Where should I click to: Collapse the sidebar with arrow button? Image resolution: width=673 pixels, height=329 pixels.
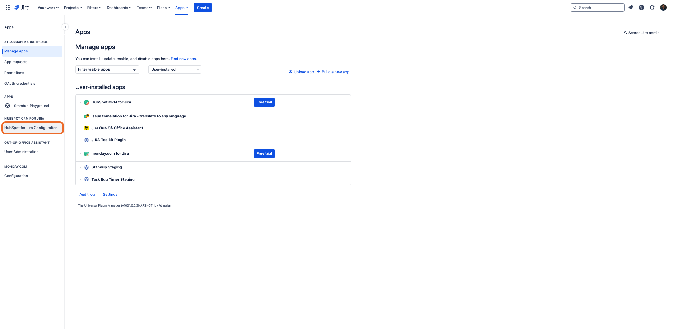pos(65,27)
